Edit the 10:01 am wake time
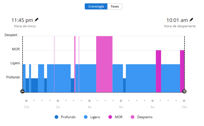 click(177, 20)
